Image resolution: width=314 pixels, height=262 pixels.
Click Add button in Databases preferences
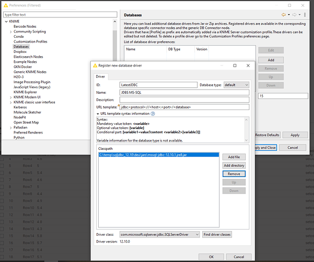tap(271, 60)
